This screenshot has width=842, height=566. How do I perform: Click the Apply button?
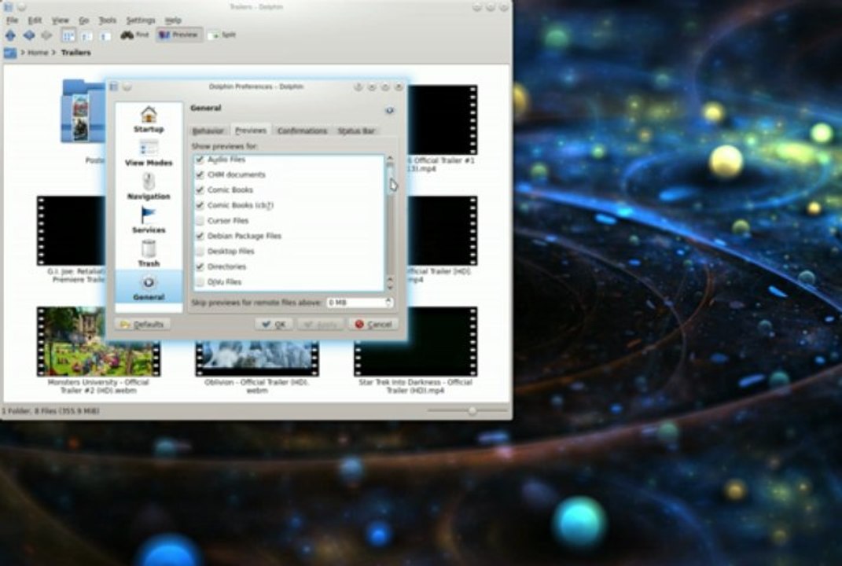pyautogui.click(x=321, y=325)
